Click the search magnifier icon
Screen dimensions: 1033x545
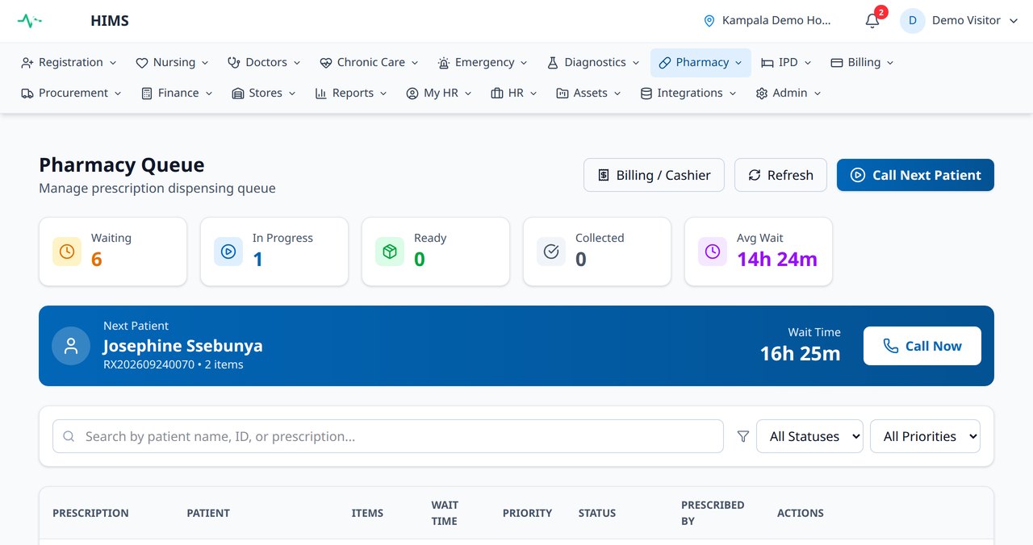[69, 436]
